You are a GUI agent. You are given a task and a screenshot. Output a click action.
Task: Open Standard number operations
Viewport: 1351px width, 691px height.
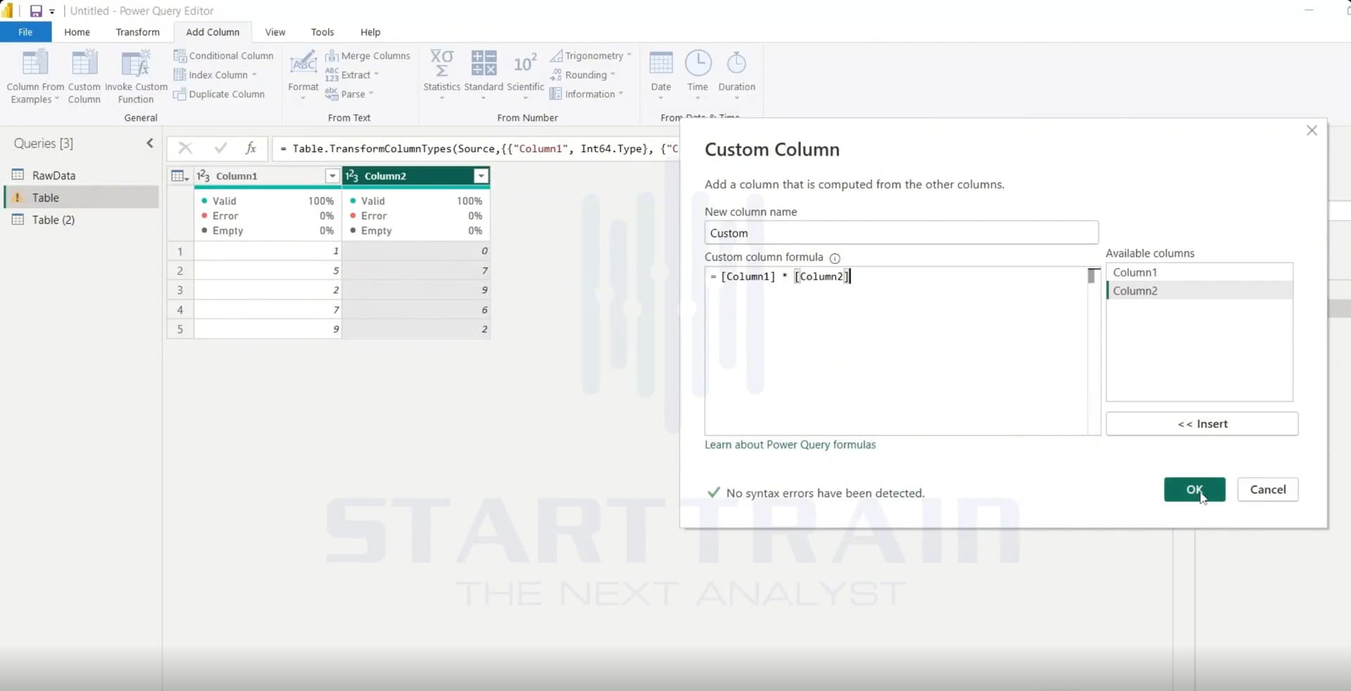click(x=484, y=75)
